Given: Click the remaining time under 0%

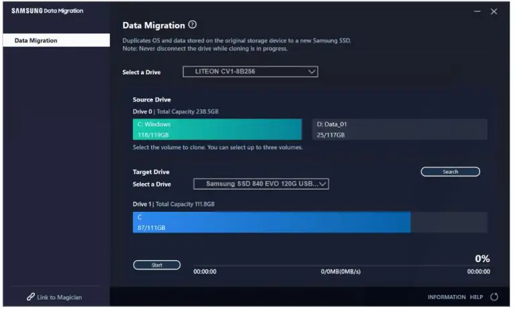Looking at the screenshot, I should (479, 271).
